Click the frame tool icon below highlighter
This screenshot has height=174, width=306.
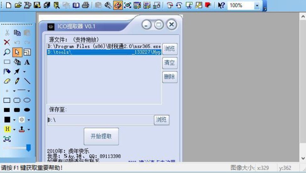[7, 139]
